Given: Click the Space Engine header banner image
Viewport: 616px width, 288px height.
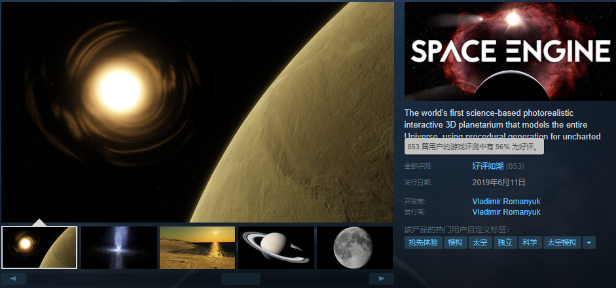Looking at the screenshot, I should point(510,51).
